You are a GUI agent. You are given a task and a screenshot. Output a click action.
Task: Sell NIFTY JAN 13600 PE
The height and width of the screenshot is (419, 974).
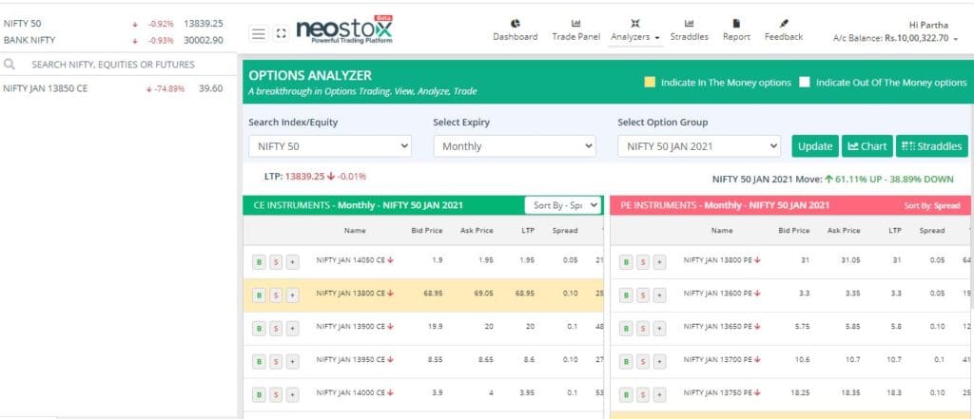point(643,295)
